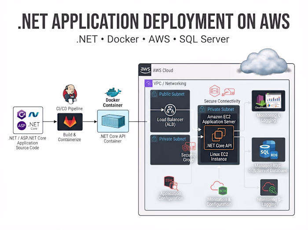Click the 'Monitation & Configuration' caption
The width and height of the screenshot is (308, 230).
tap(219, 202)
